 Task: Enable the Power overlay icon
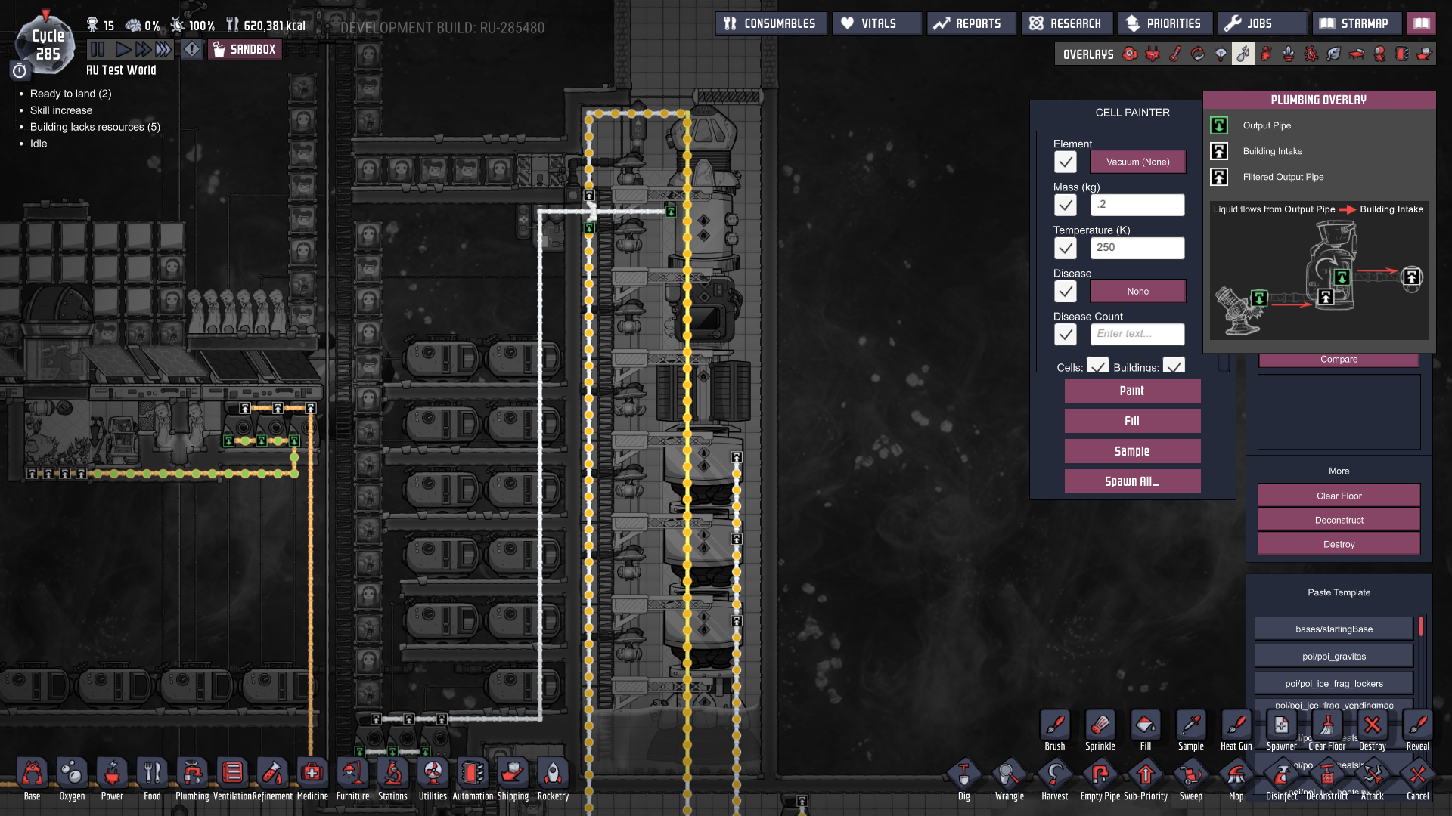pyautogui.click(x=1153, y=54)
